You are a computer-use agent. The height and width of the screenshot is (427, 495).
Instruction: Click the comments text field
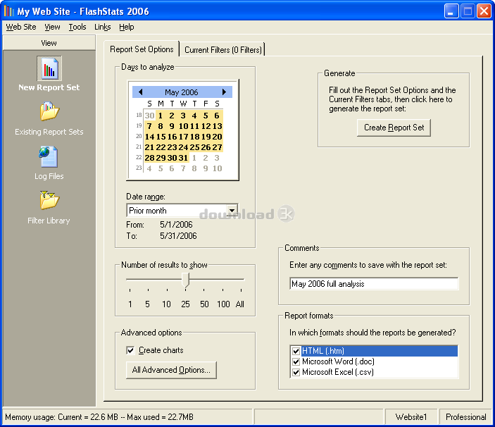374,284
